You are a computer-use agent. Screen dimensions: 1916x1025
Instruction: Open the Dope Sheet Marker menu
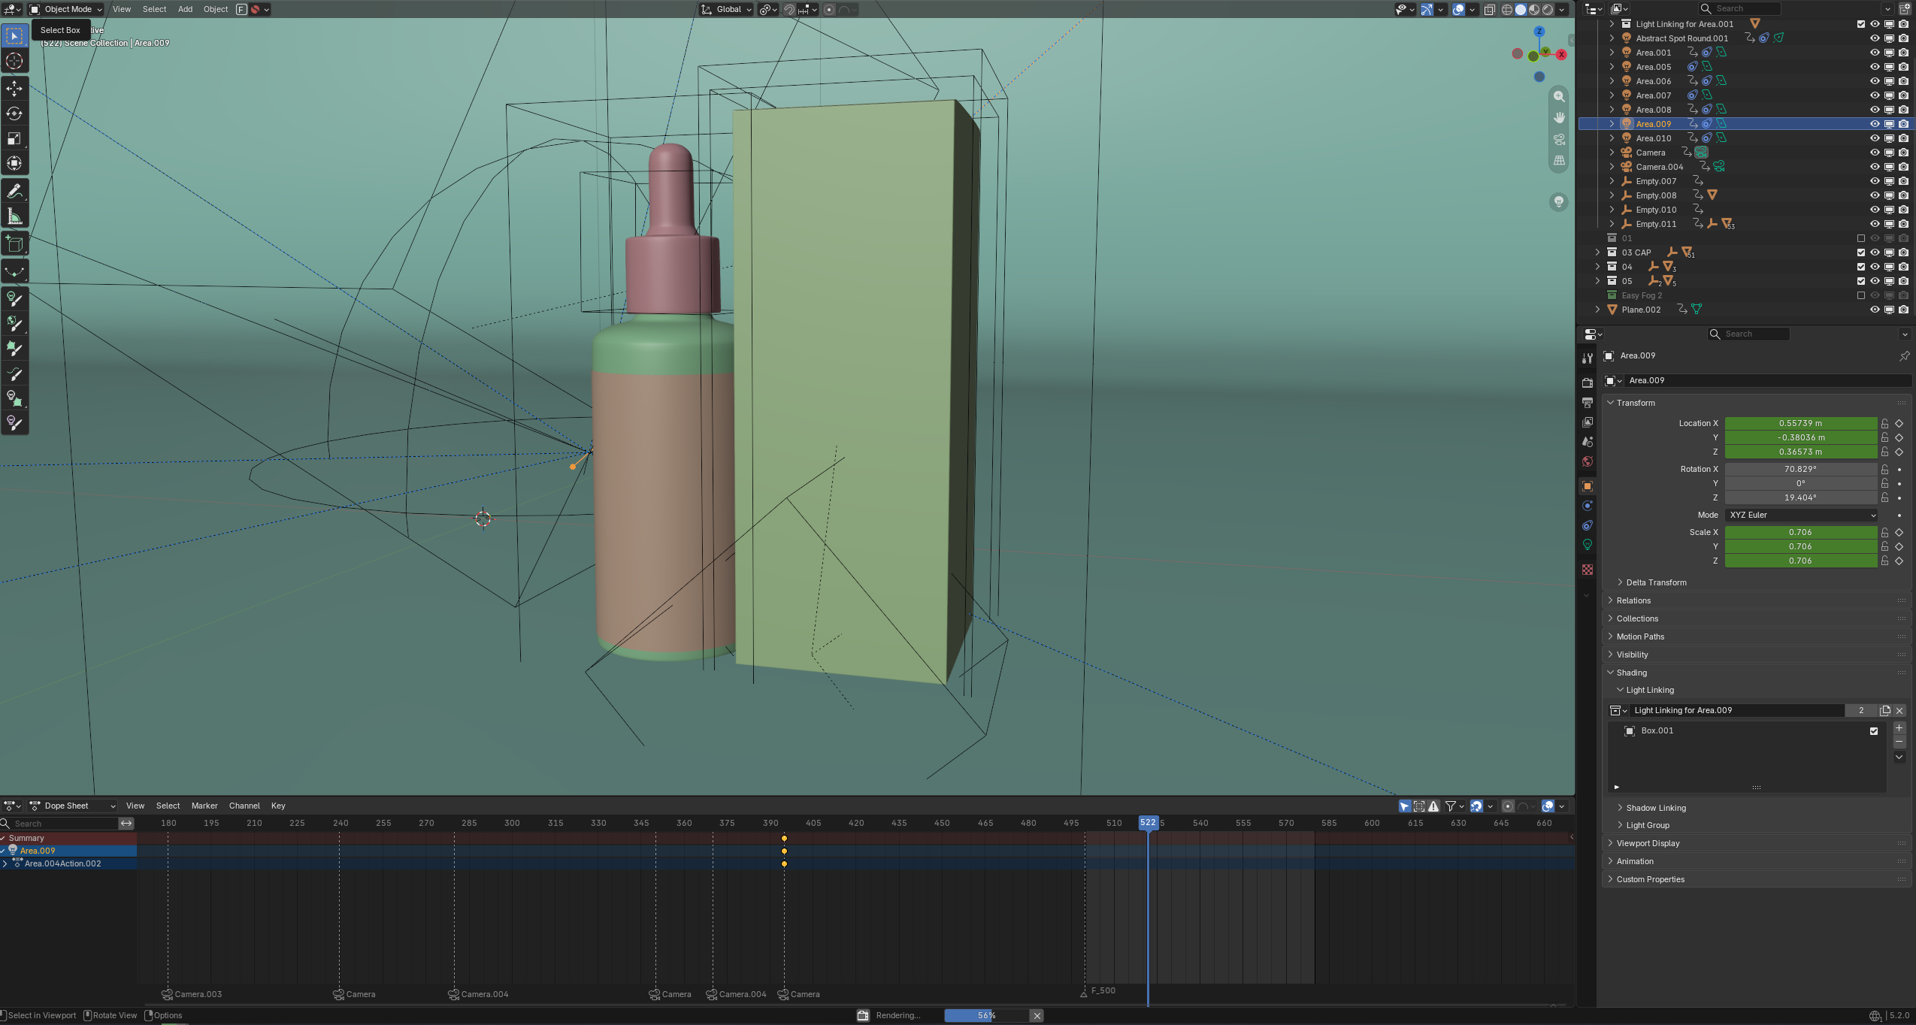pos(204,806)
